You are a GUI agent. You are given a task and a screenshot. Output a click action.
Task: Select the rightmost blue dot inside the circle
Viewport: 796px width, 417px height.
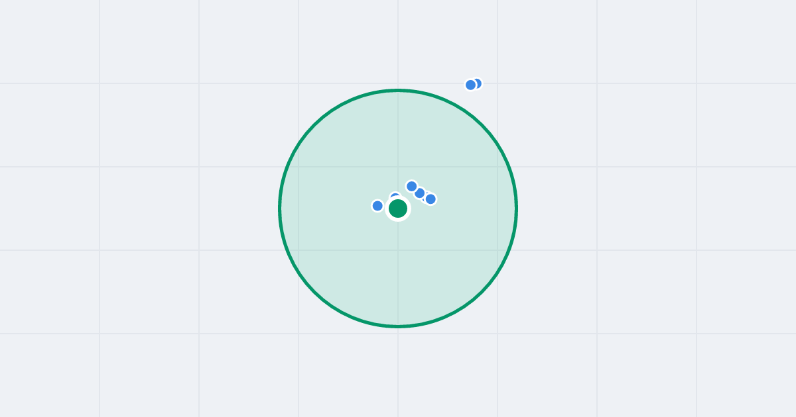[431, 199]
